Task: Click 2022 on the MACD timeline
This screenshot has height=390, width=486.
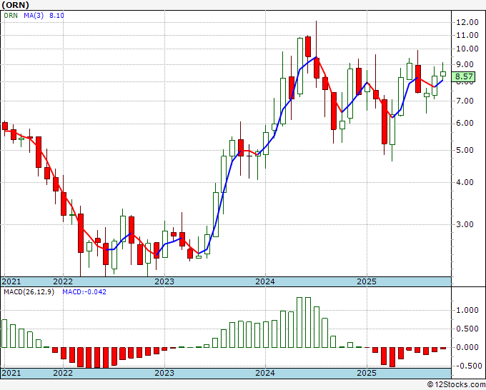Action: tap(63, 373)
